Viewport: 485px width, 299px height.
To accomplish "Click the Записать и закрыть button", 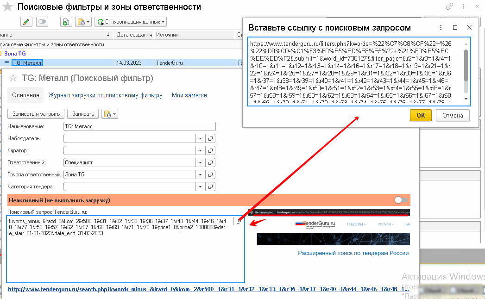I will 36,114.
